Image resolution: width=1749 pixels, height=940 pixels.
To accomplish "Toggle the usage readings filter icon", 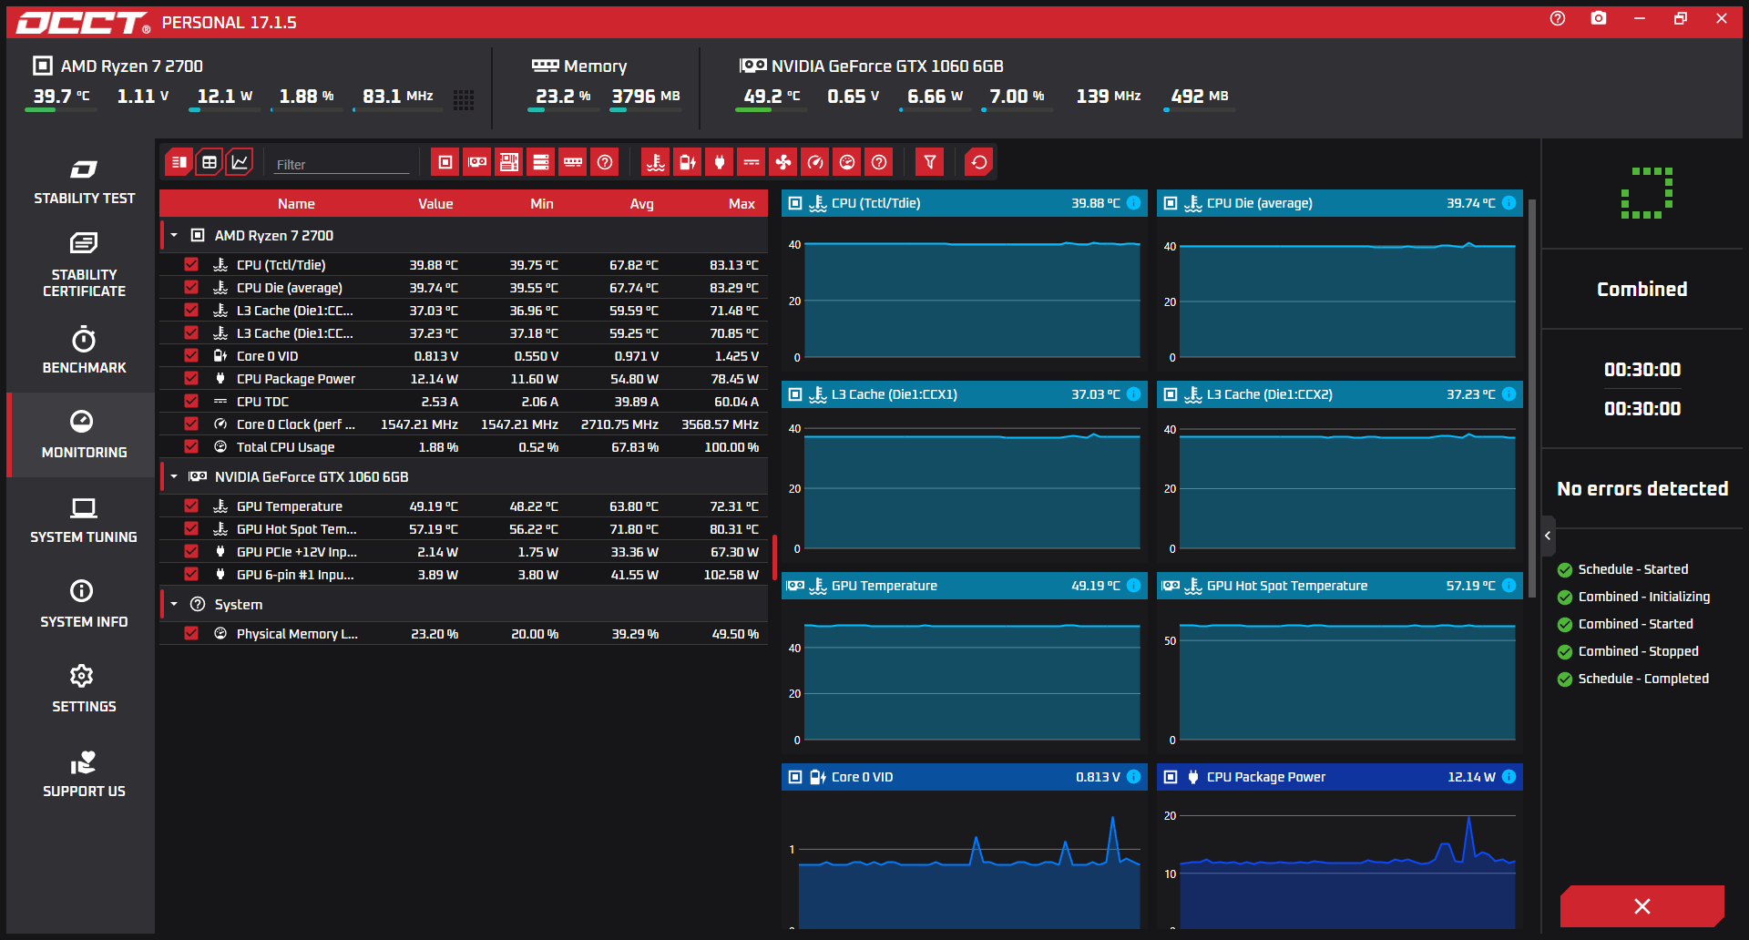I will tap(847, 162).
